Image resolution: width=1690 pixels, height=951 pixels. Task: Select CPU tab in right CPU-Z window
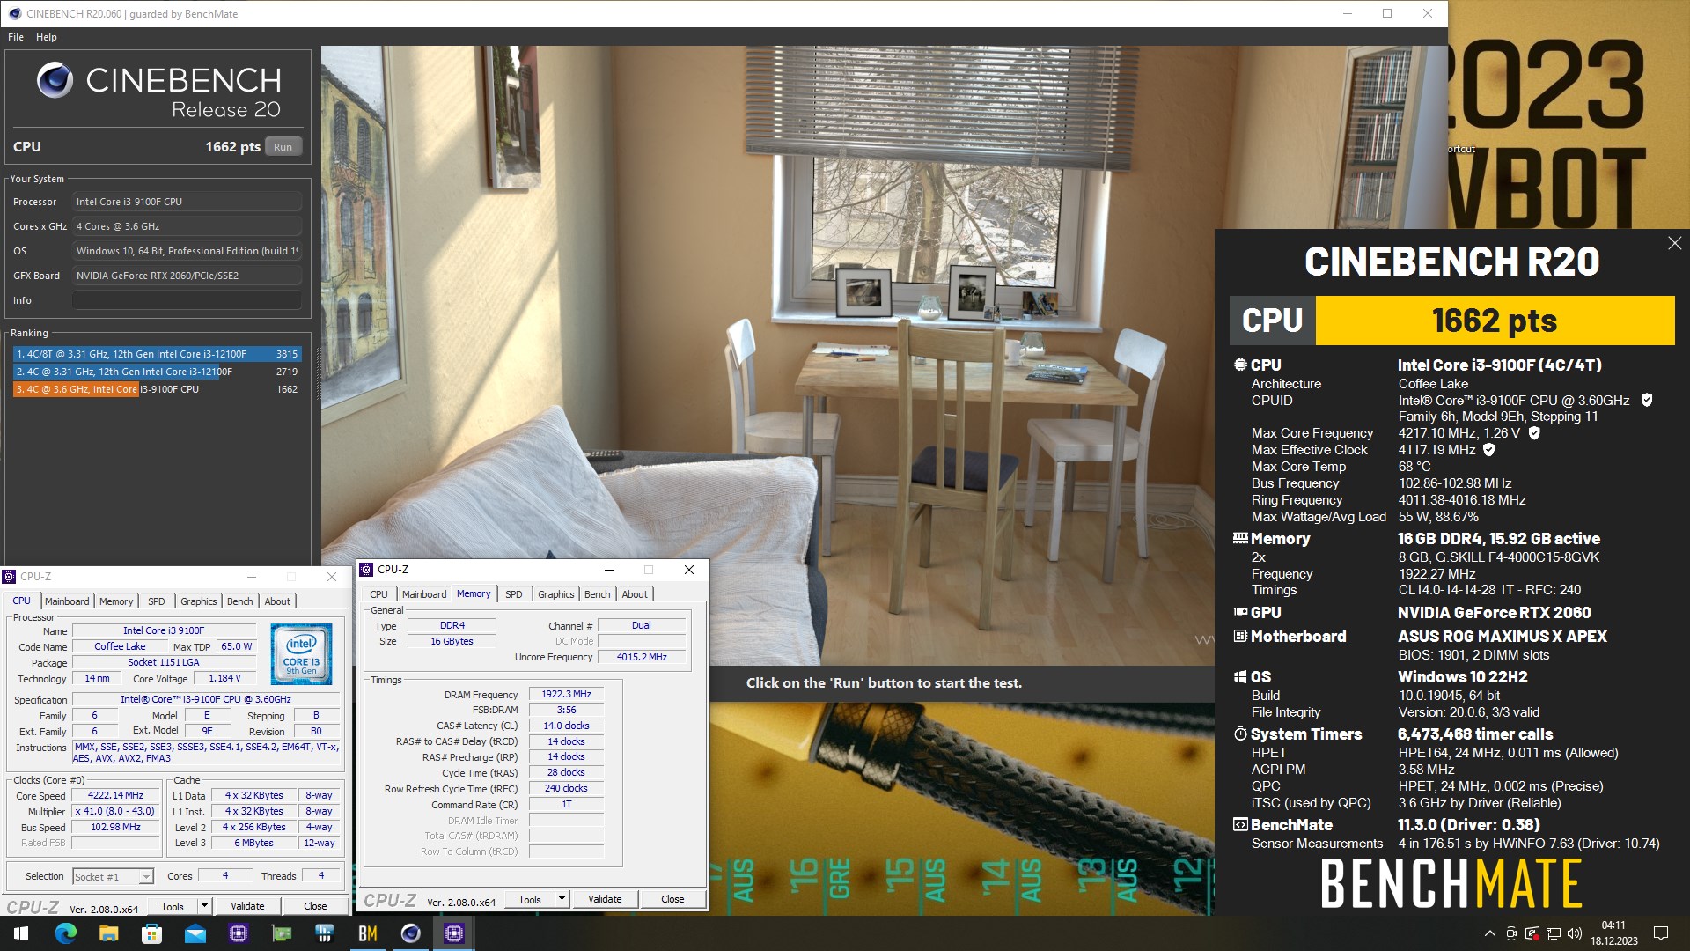click(378, 594)
